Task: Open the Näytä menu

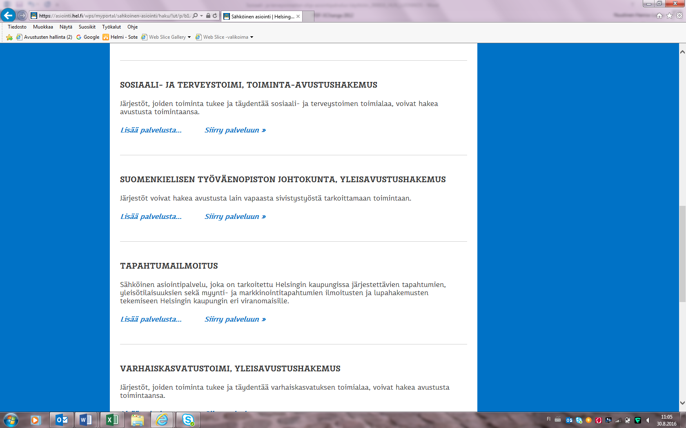Action: [66, 27]
